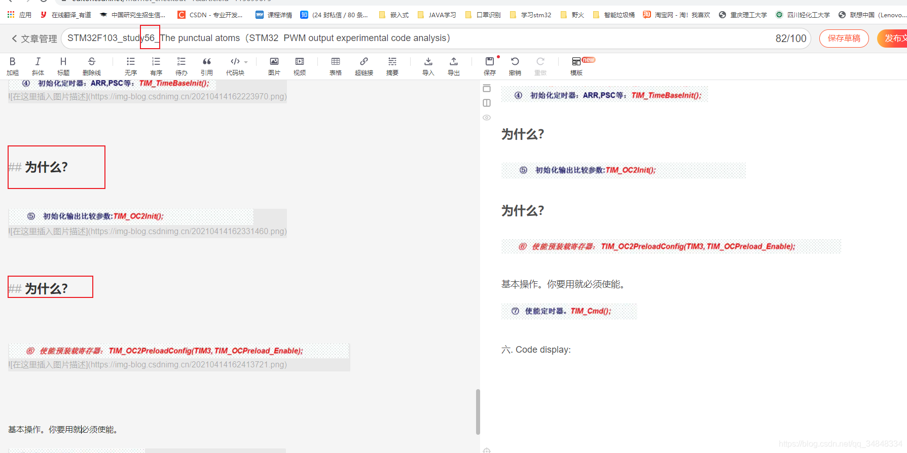Open the CSDN - 专业开发 bookmark
This screenshot has width=907, height=453.
point(210,15)
